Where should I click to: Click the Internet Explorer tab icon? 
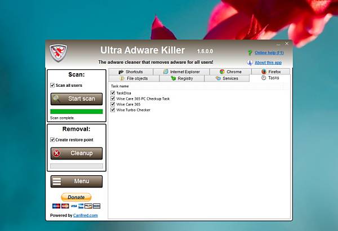coord(166,72)
